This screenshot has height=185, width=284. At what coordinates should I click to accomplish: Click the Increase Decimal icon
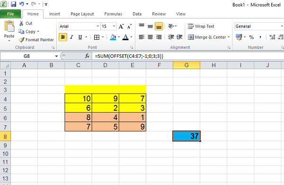point(272,37)
